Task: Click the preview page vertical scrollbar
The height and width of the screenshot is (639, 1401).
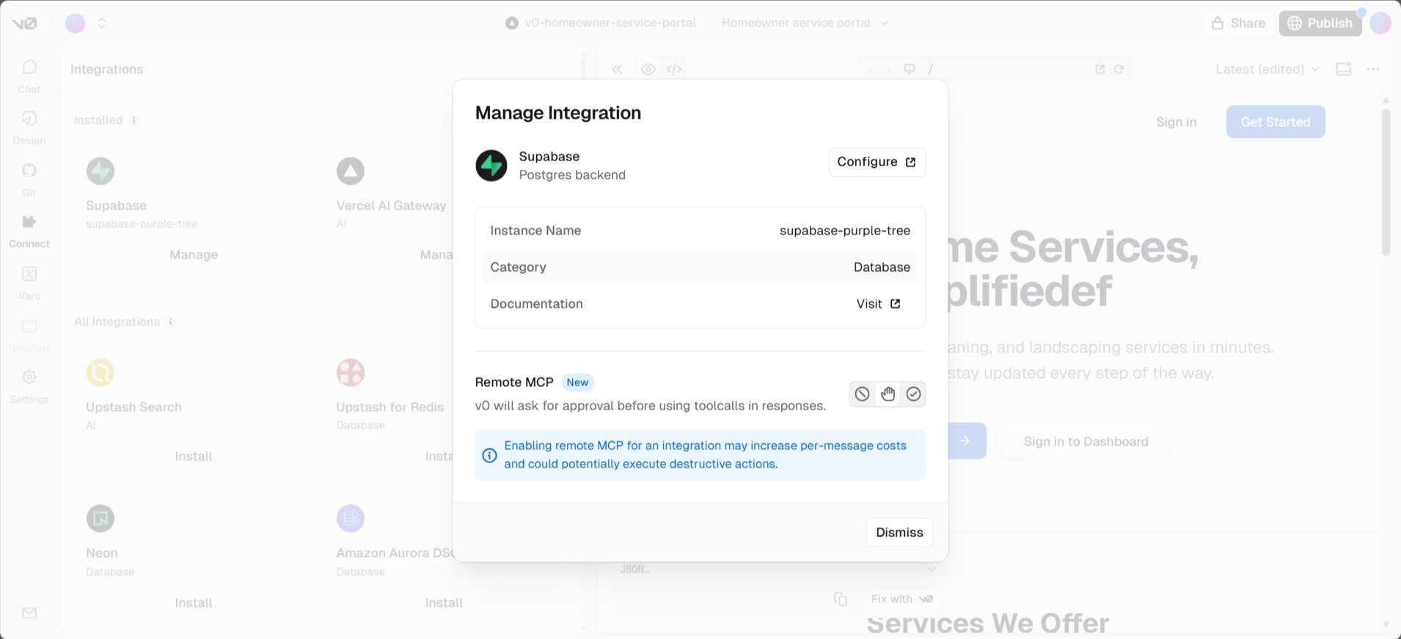Action: pyautogui.click(x=1386, y=182)
